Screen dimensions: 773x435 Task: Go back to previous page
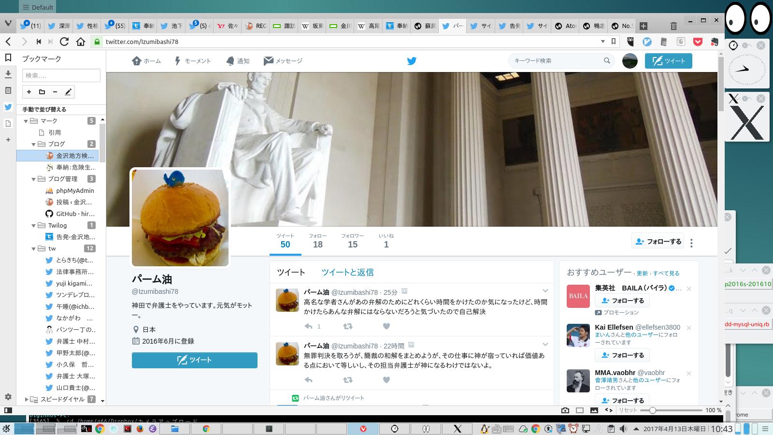click(x=8, y=42)
